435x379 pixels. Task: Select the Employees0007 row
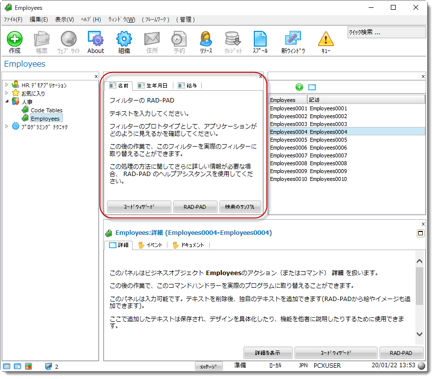click(x=347, y=155)
